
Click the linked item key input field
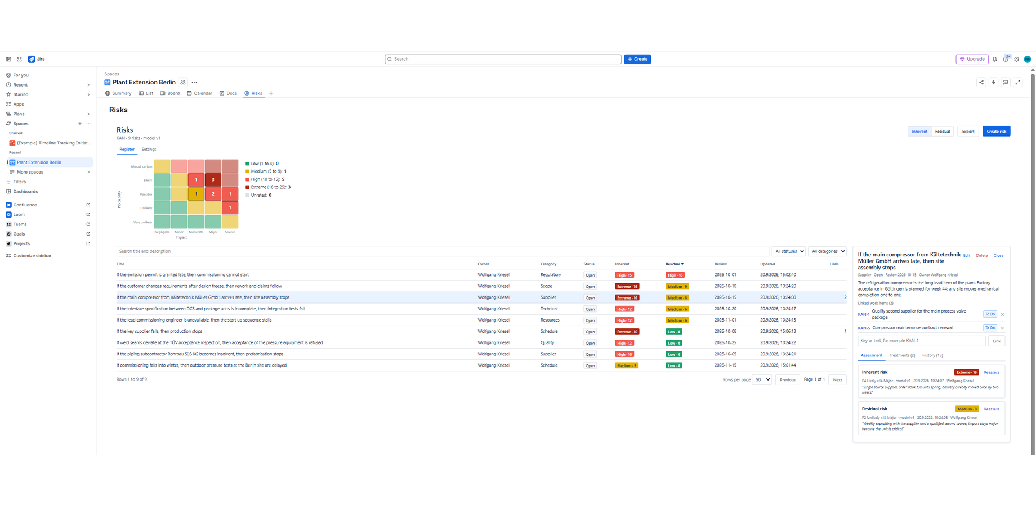(922, 341)
